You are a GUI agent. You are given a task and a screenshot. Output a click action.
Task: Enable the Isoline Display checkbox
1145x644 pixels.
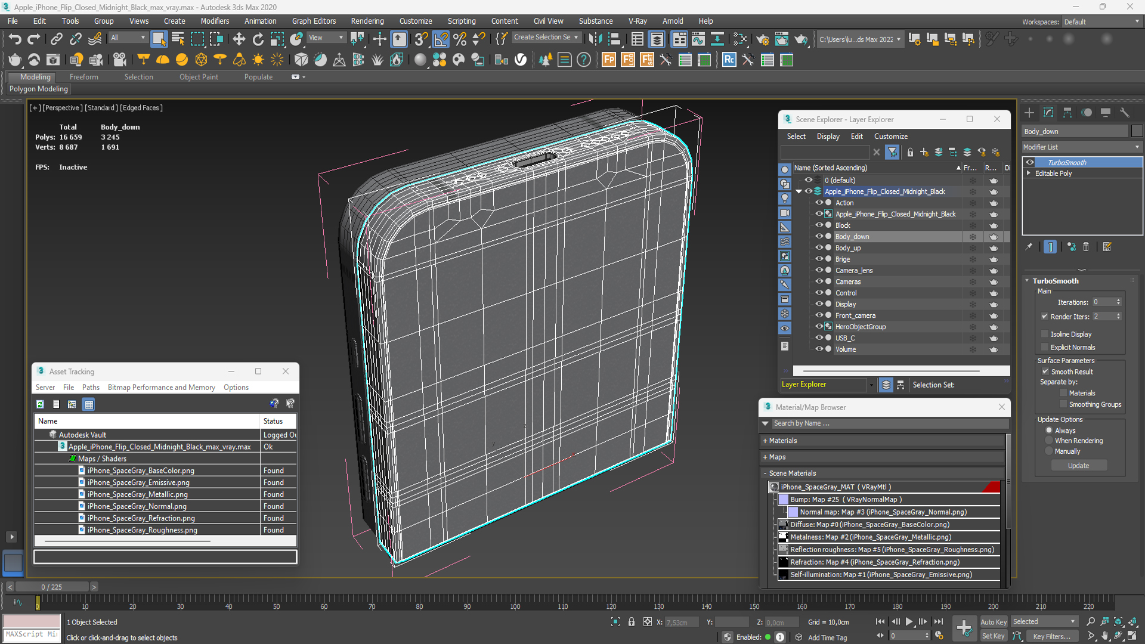[1045, 334]
